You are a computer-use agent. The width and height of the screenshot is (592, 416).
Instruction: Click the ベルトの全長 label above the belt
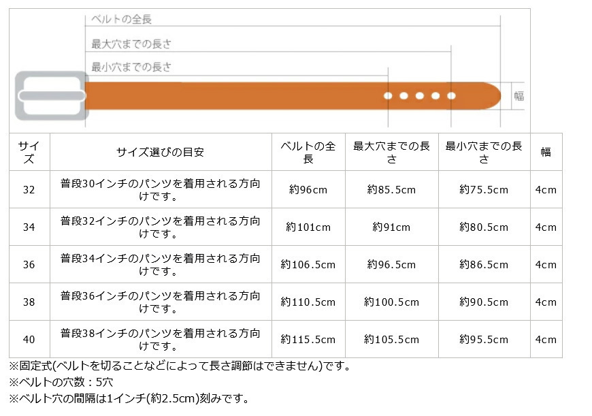(122, 20)
